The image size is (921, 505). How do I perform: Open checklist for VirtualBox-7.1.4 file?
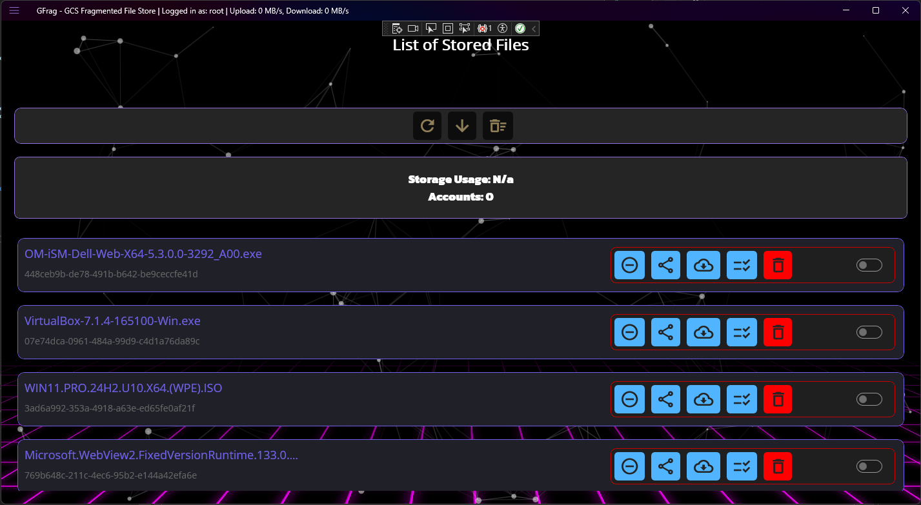click(x=742, y=332)
